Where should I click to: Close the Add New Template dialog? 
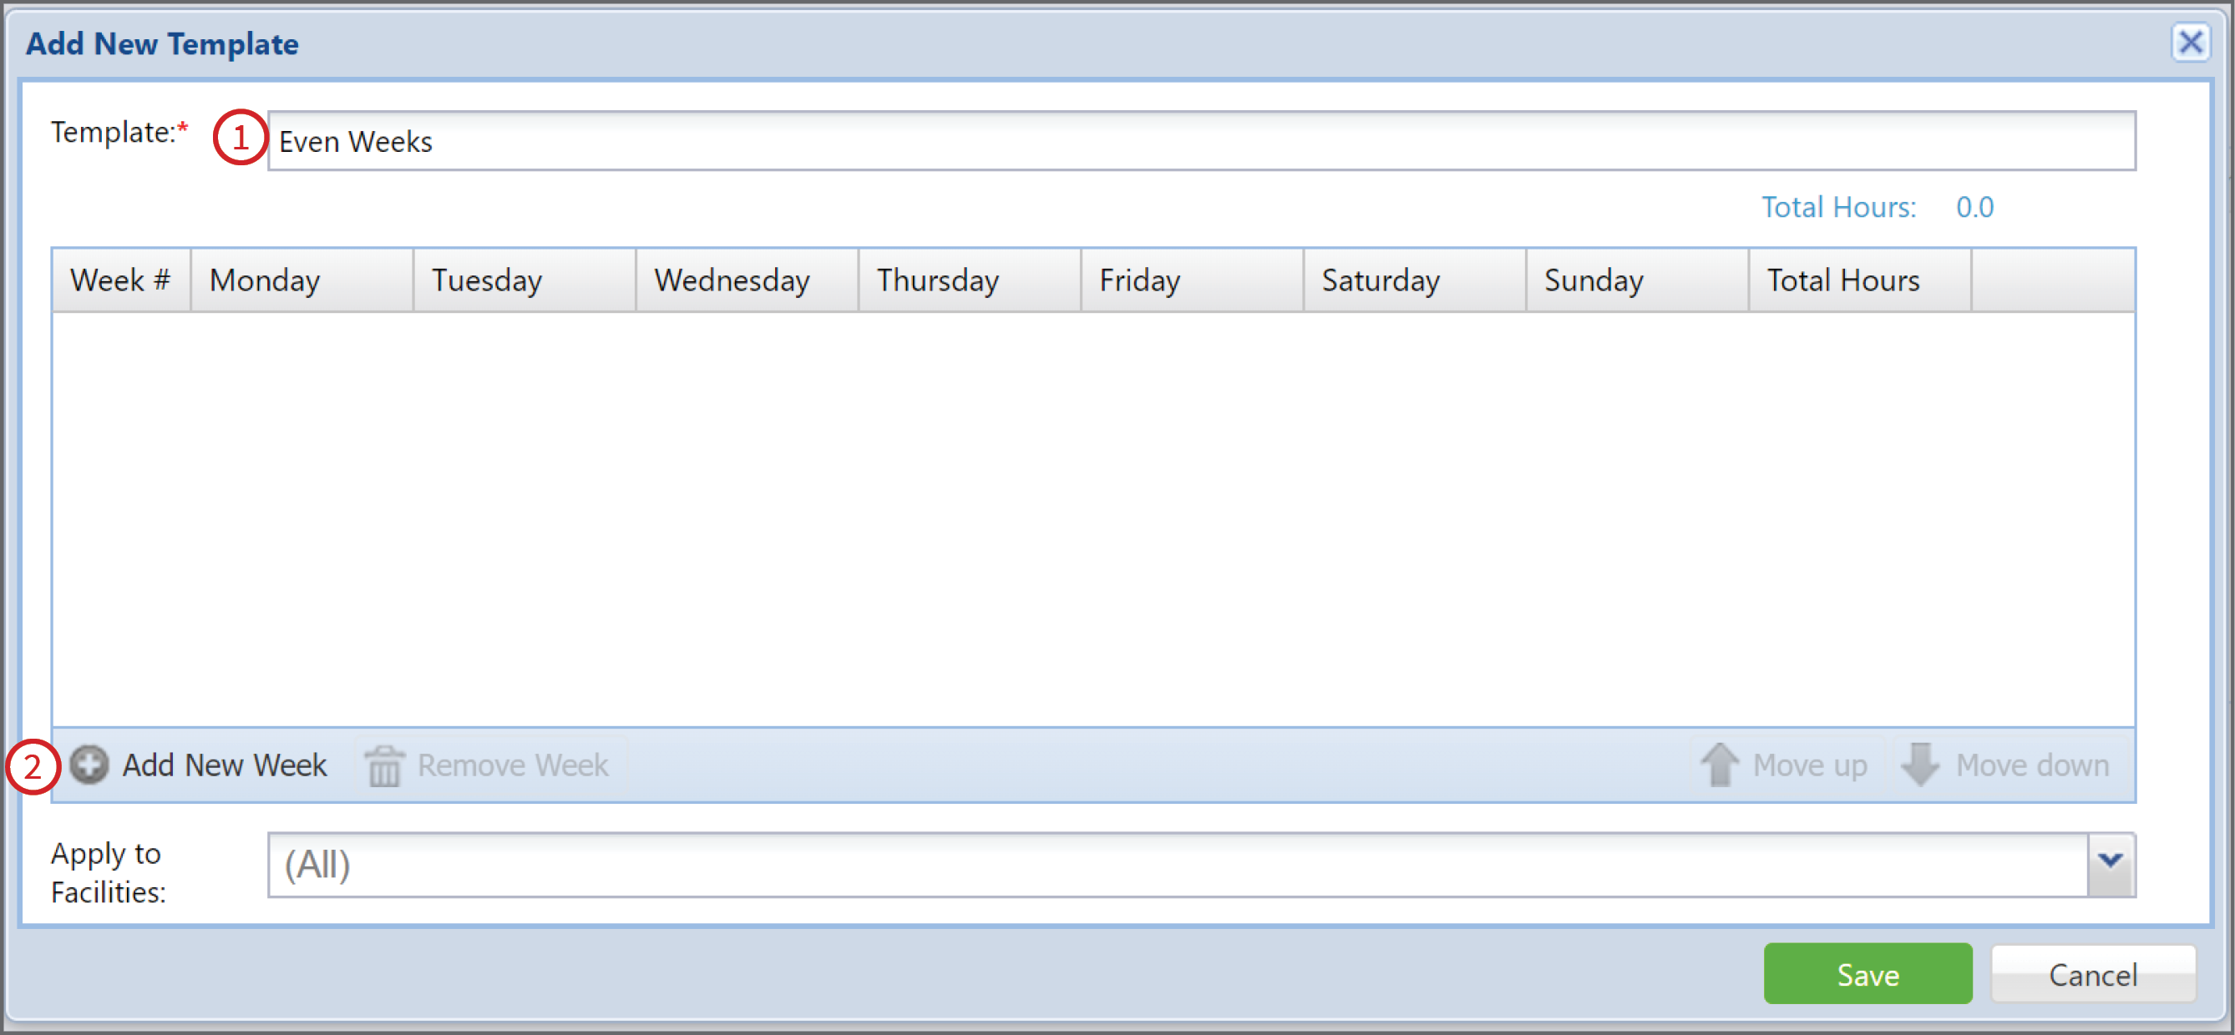click(2192, 42)
